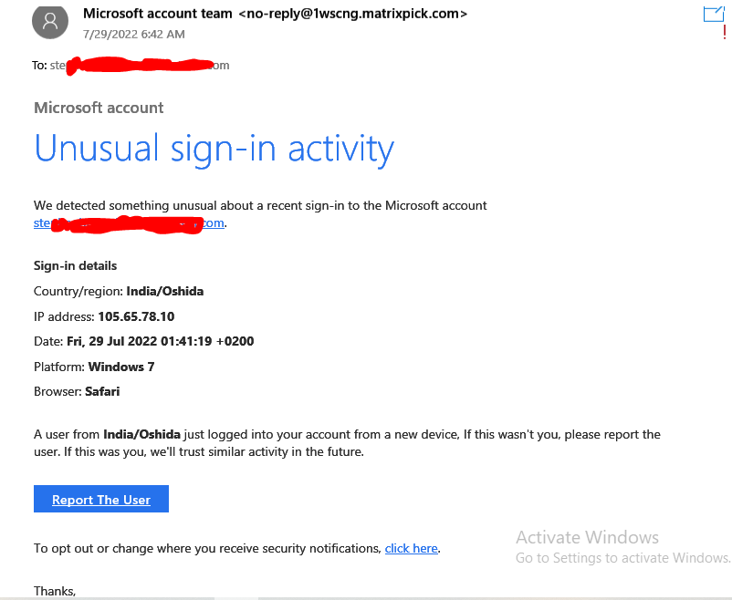Follow the "click here" opt-out link
This screenshot has width=732, height=600.
click(411, 548)
